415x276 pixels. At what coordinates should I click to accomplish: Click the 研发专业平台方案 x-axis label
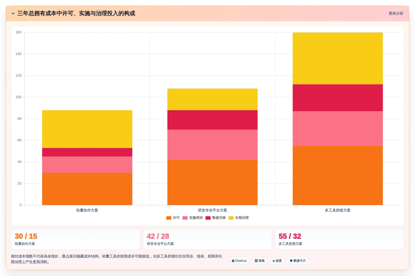213,210
